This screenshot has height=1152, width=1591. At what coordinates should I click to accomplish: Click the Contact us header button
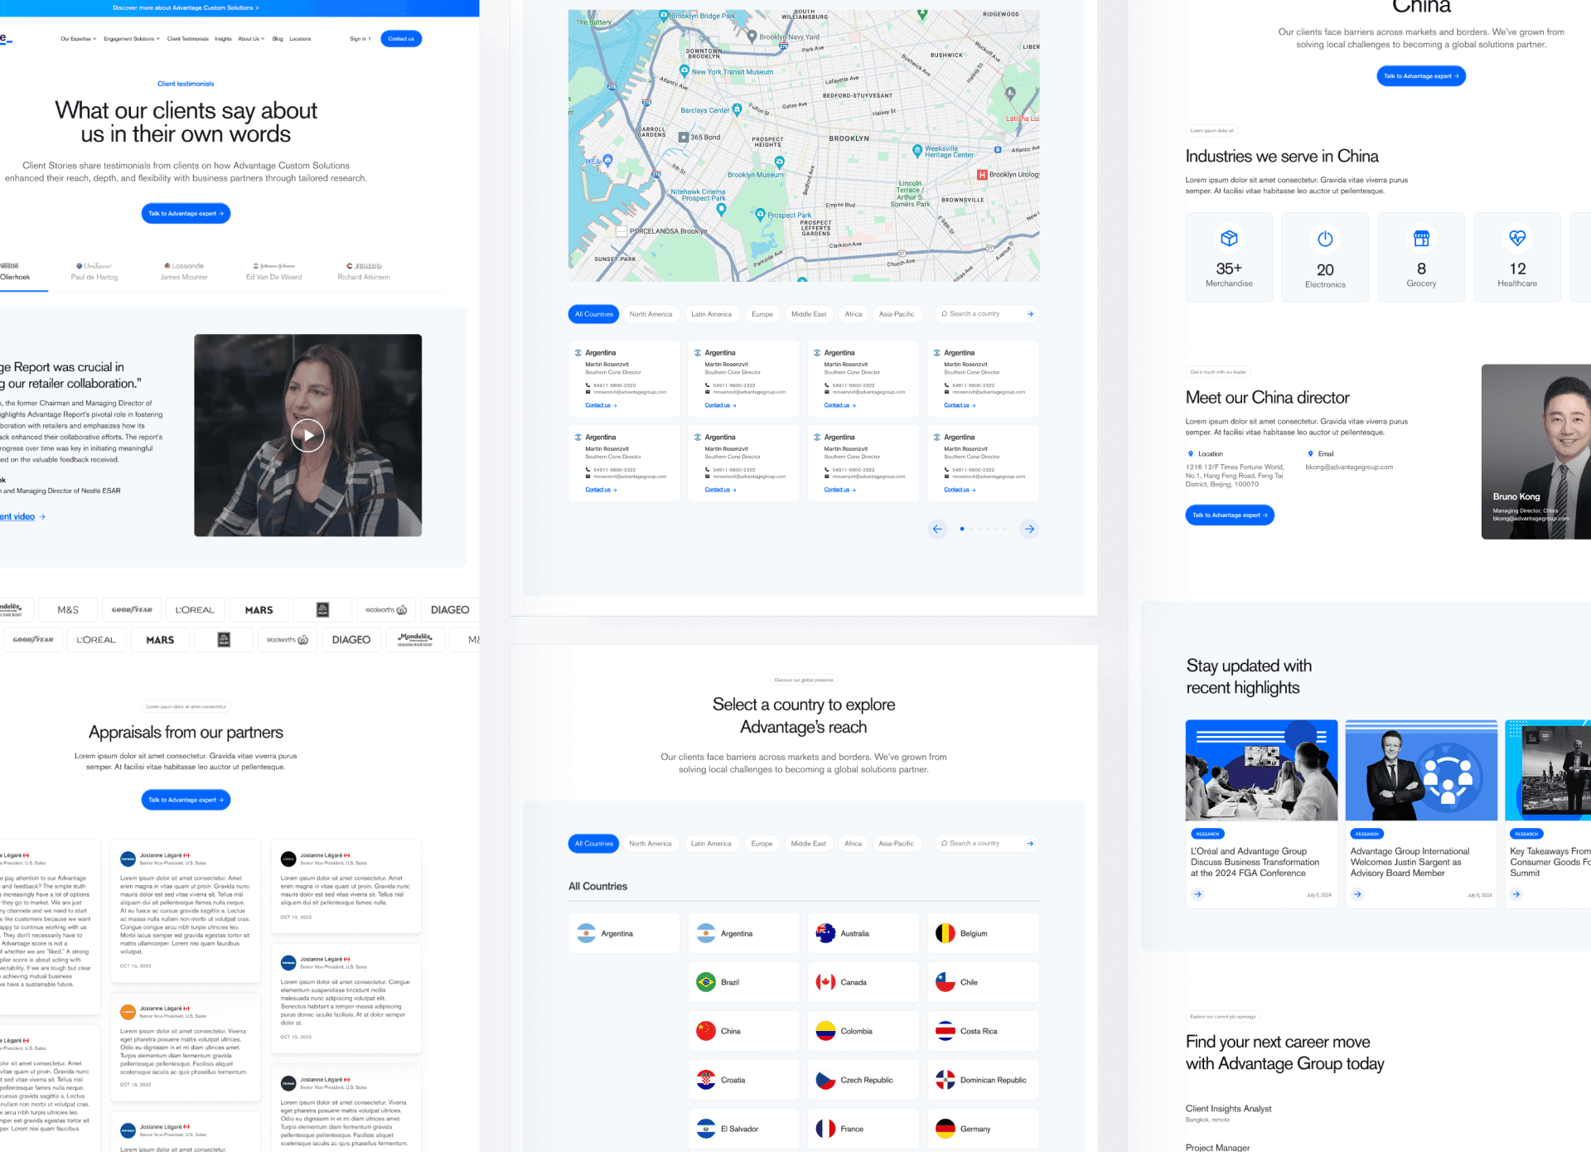click(x=401, y=39)
